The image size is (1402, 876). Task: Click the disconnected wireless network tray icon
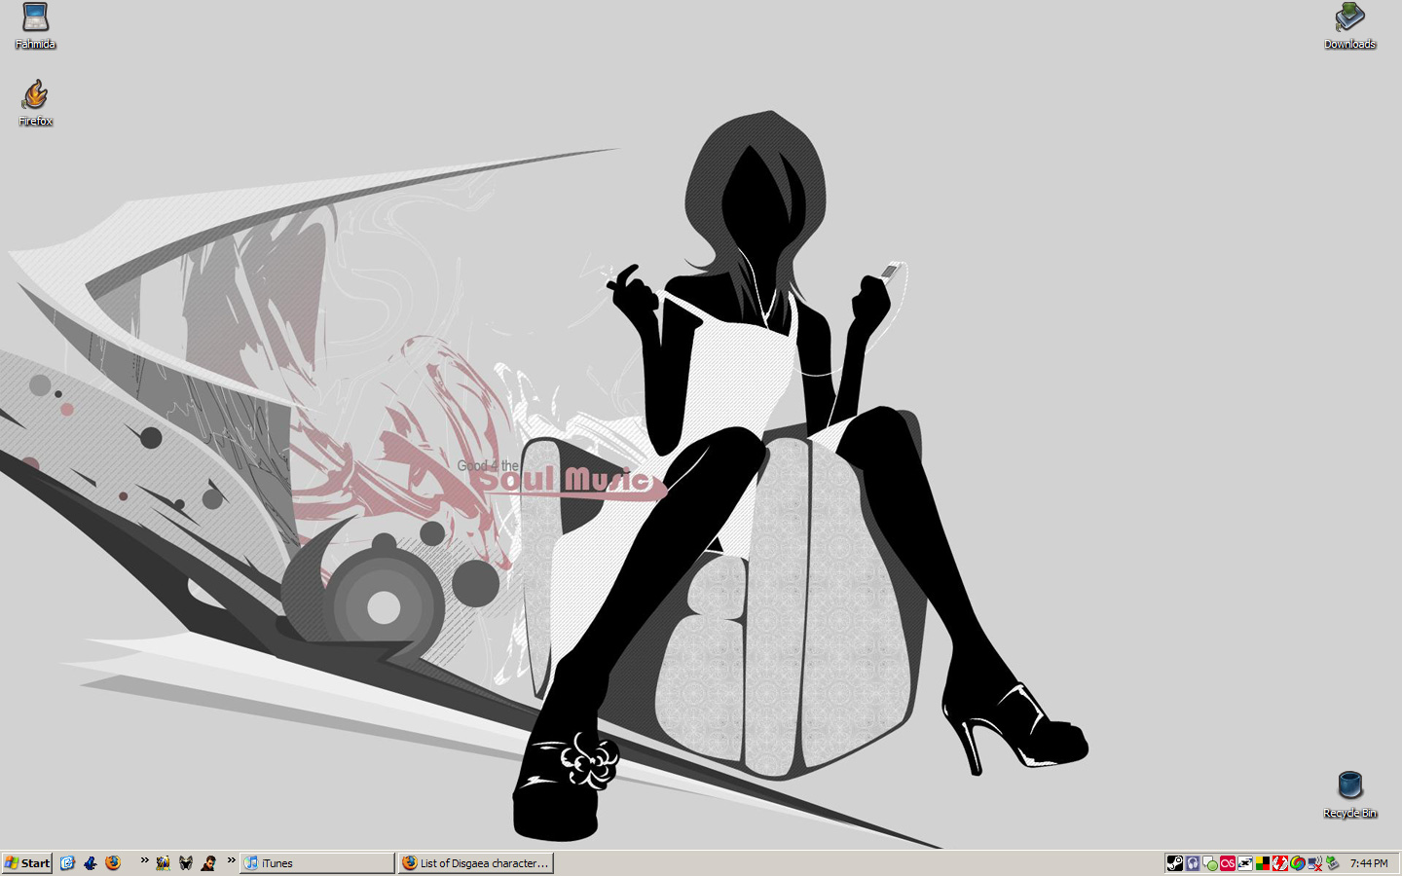pos(1315,862)
